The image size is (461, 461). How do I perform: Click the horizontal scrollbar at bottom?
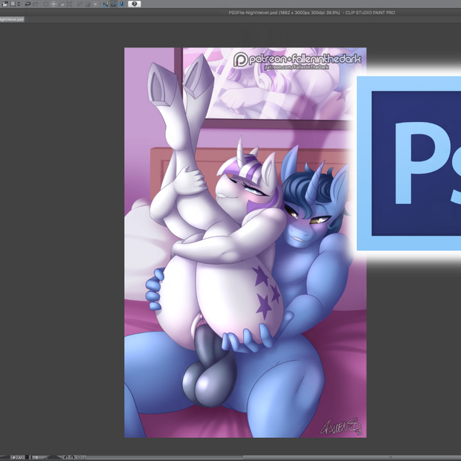274,457
